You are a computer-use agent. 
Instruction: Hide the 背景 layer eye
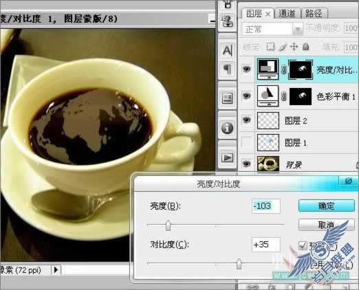(247, 164)
